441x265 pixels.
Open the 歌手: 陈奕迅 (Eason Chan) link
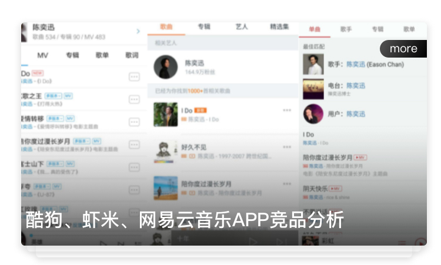(x=366, y=65)
